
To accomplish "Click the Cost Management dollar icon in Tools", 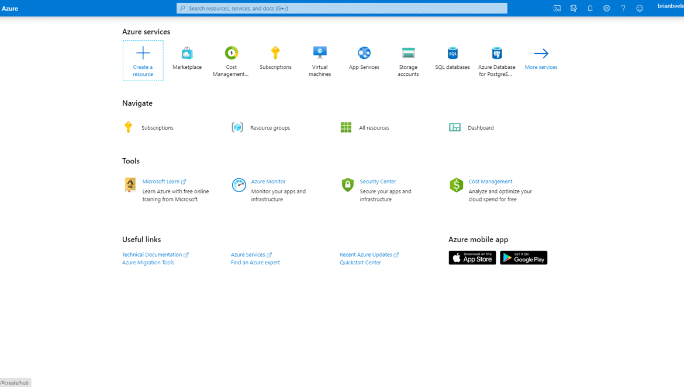I will (456, 184).
